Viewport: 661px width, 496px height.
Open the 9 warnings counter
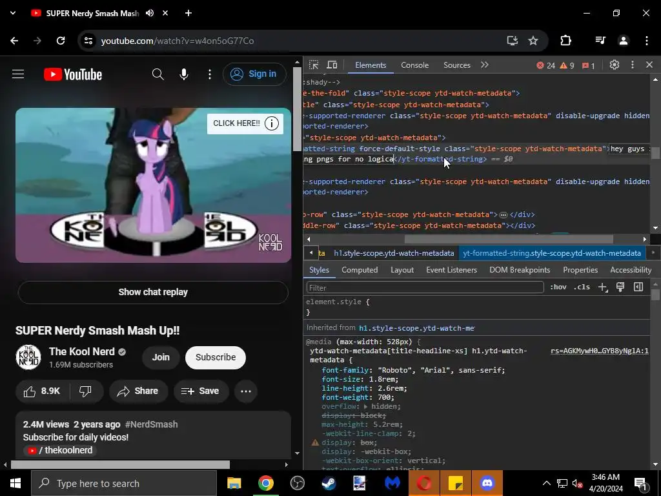(x=567, y=65)
